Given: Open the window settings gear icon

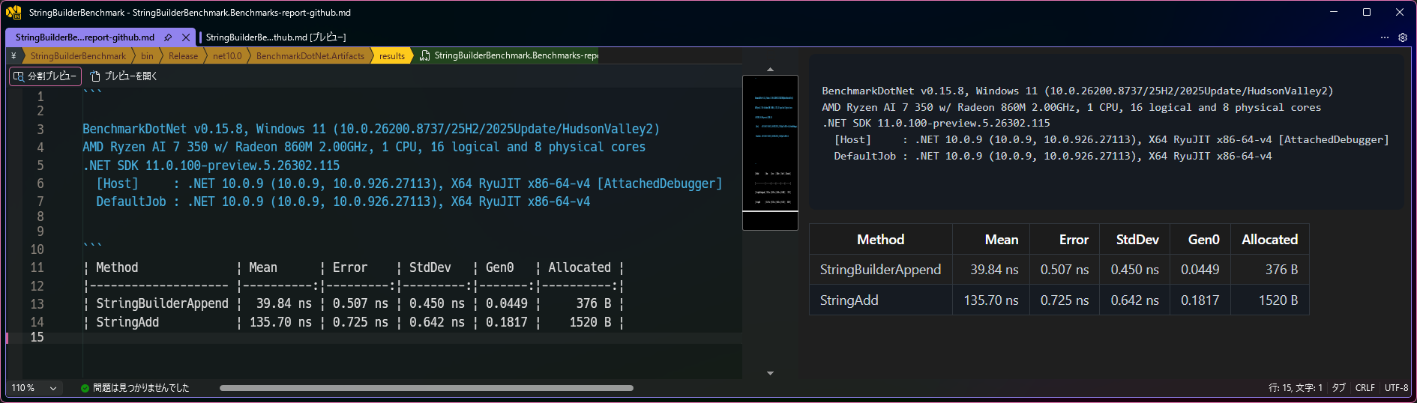Looking at the screenshot, I should coord(1403,37).
